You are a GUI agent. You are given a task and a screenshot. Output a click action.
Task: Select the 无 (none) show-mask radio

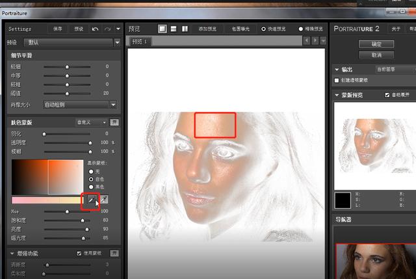pos(91,172)
